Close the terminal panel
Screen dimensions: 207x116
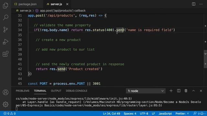(201, 91)
